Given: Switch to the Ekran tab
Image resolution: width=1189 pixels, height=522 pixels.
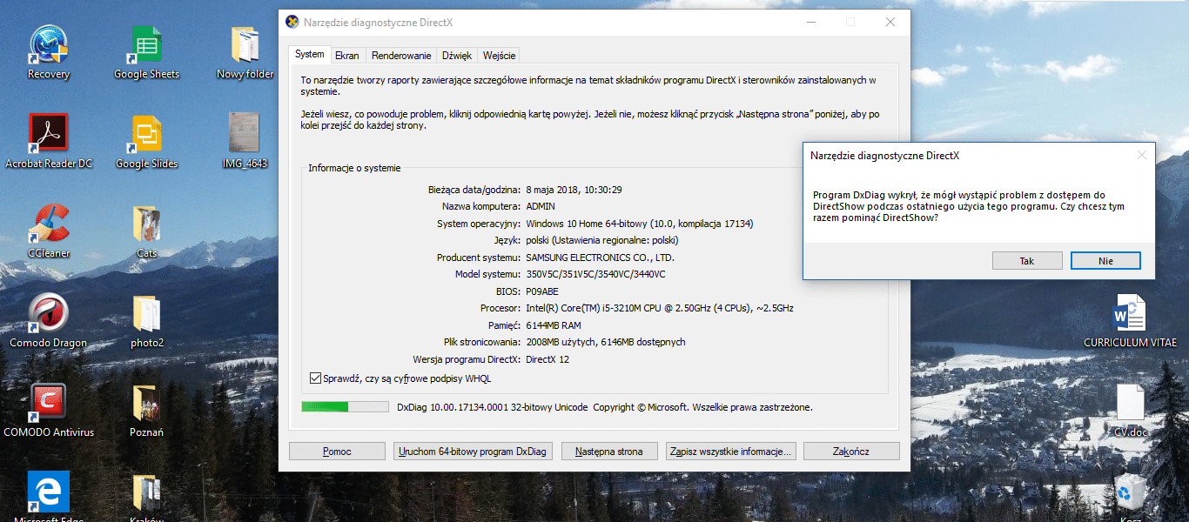Looking at the screenshot, I should click(x=347, y=54).
